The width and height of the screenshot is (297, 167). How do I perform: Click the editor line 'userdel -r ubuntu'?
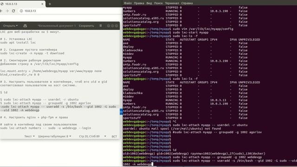pyautogui.click(x=39, y=99)
